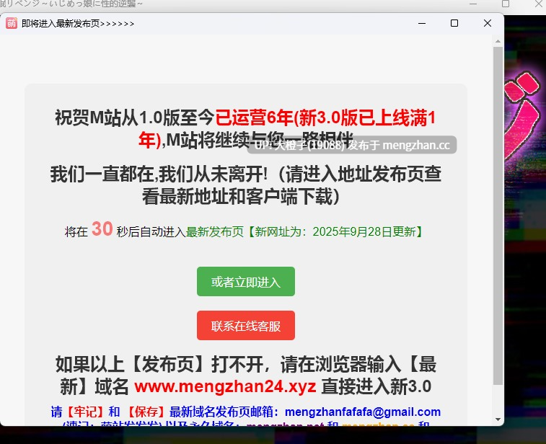The height and width of the screenshot is (444, 546).
Task: Click the vertical scrollbar thumb
Action: click(498, 216)
